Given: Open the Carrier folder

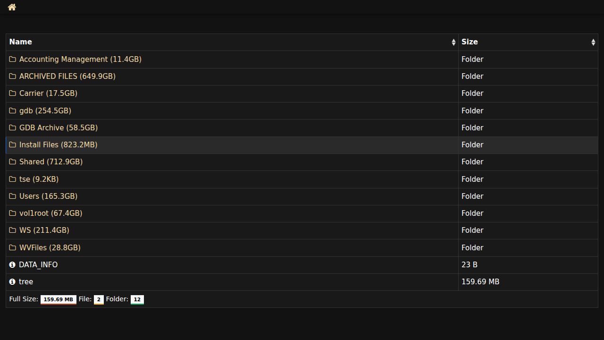Looking at the screenshot, I should pyautogui.click(x=48, y=93).
